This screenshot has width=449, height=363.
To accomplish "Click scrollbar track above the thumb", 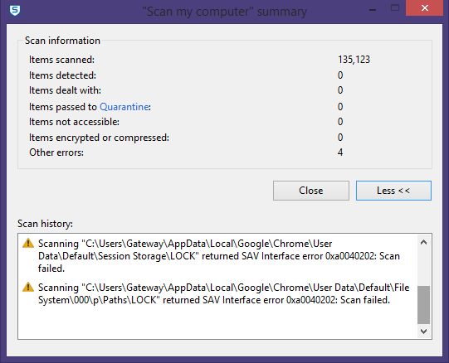I will click(423, 267).
